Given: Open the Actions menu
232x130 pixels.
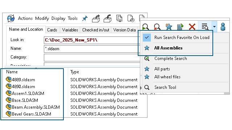Looking at the screenshot, I should pyautogui.click(x=25, y=18).
